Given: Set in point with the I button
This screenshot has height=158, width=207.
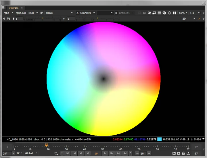Looking at the screenshot, I should tap(62, 153).
